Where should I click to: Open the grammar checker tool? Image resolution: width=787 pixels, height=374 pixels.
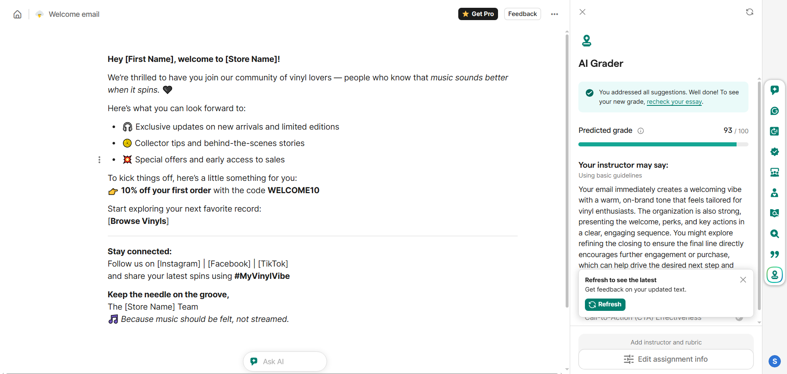[775, 111]
